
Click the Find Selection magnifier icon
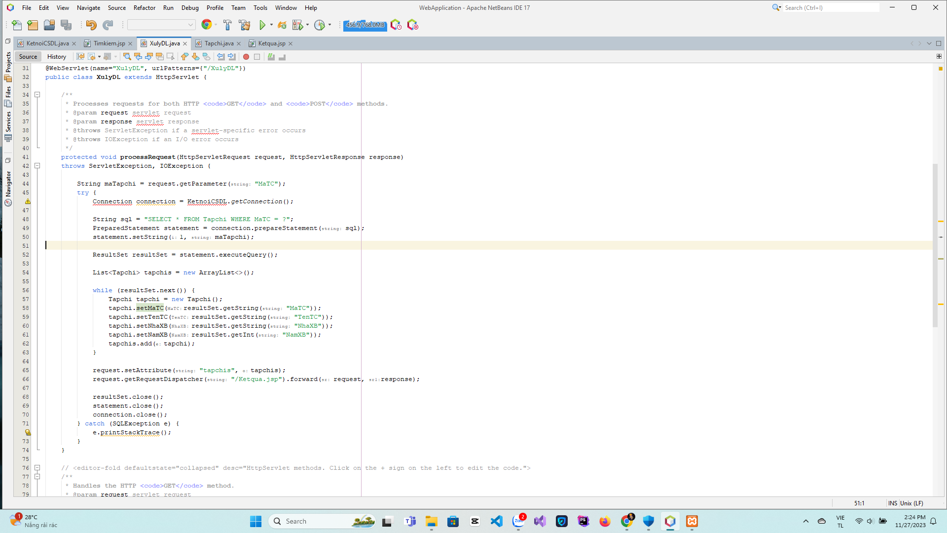(127, 57)
